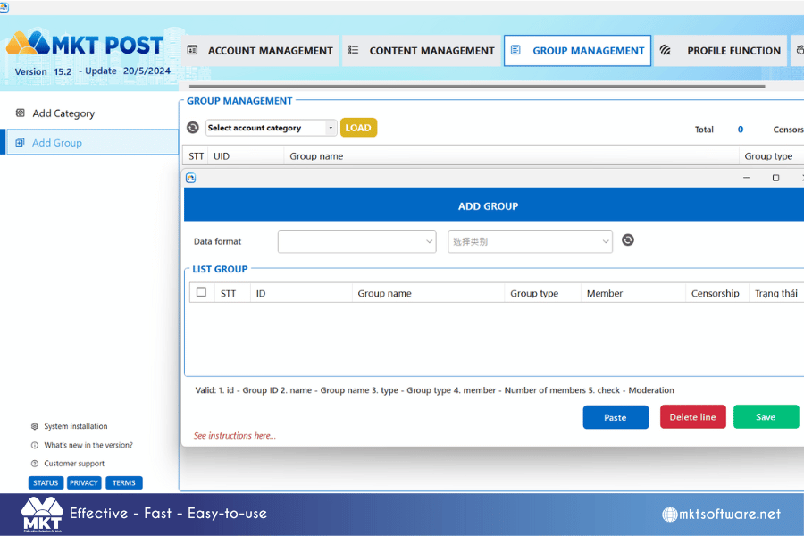
Task: Open the Data format dropdown
Action: click(356, 241)
